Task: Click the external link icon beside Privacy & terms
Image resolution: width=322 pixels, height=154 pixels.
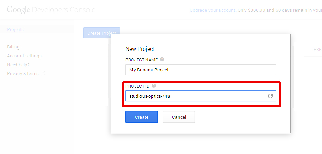Action: pyautogui.click(x=43, y=73)
